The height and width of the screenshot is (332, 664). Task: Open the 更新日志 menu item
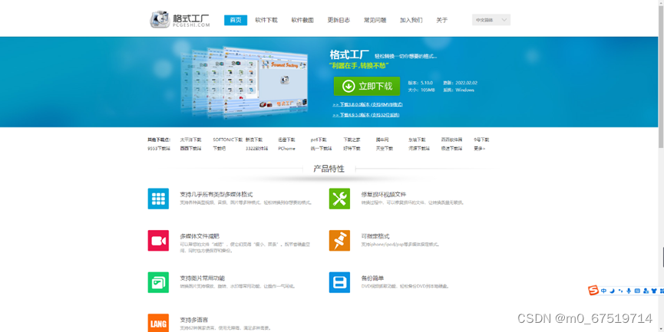(x=339, y=20)
